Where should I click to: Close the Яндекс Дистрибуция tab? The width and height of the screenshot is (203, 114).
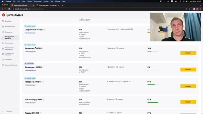(x=33, y=5)
